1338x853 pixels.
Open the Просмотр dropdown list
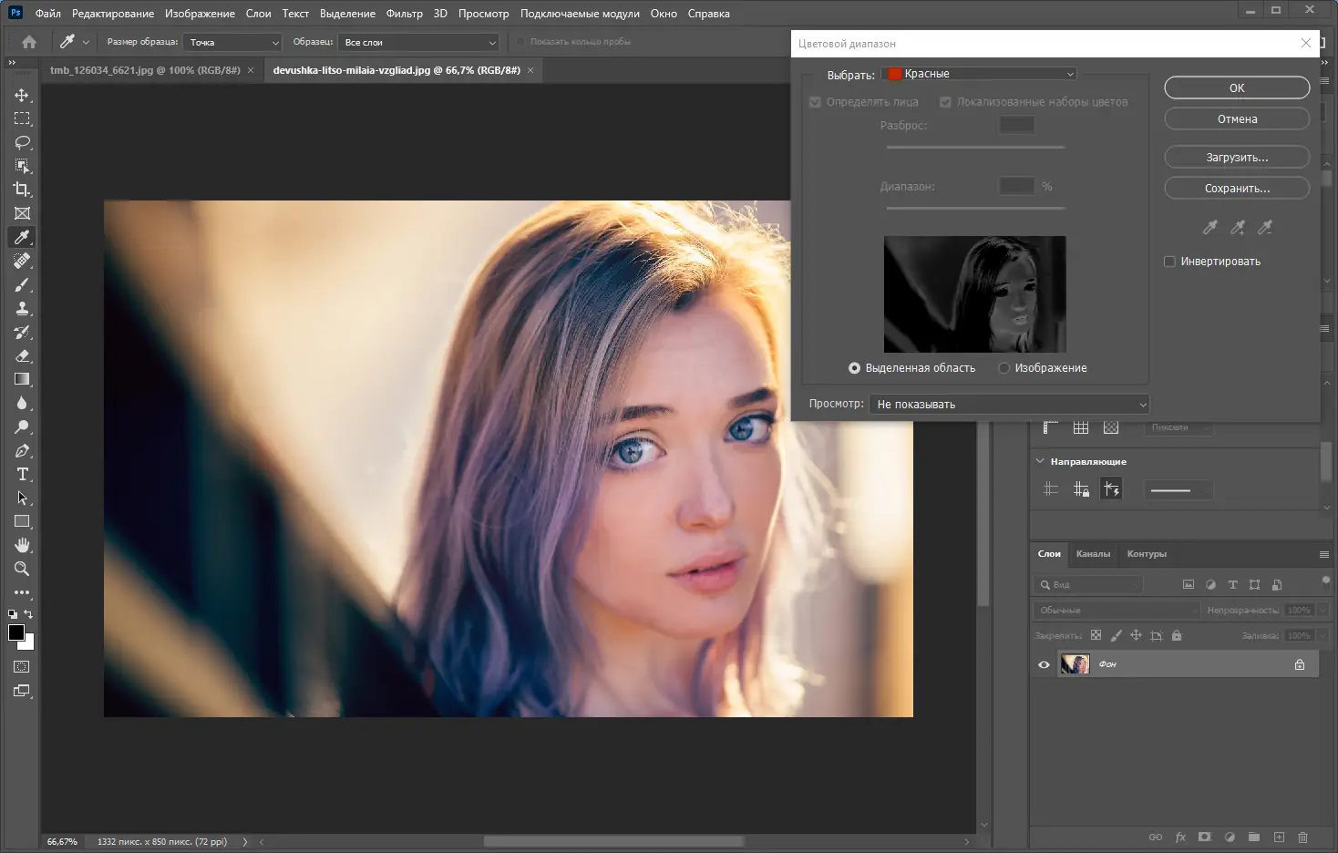[1009, 404]
